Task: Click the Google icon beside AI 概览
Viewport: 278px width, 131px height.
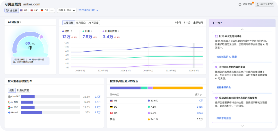Action: click(x=9, y=102)
